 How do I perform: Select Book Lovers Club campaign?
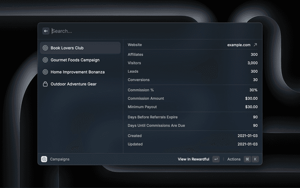(80, 48)
